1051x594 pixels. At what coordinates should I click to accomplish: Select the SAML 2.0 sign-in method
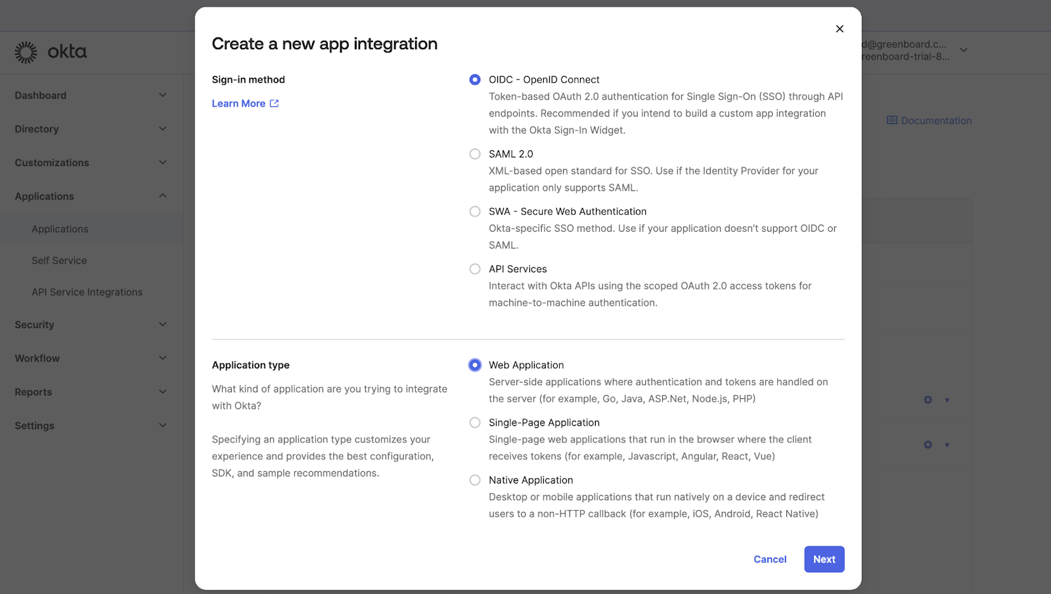click(475, 154)
